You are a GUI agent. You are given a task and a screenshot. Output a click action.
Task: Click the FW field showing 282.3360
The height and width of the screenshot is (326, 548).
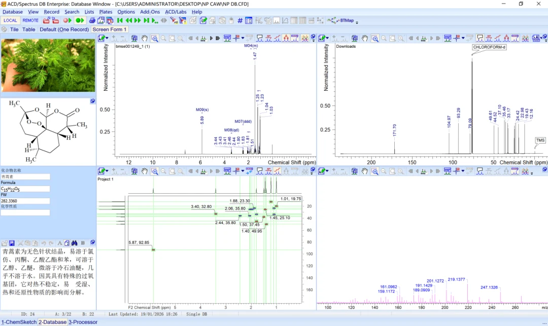[25, 201]
